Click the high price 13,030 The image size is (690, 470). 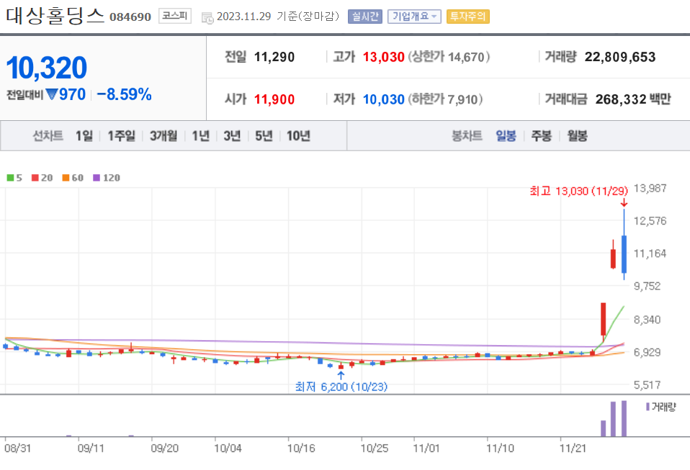(x=383, y=57)
